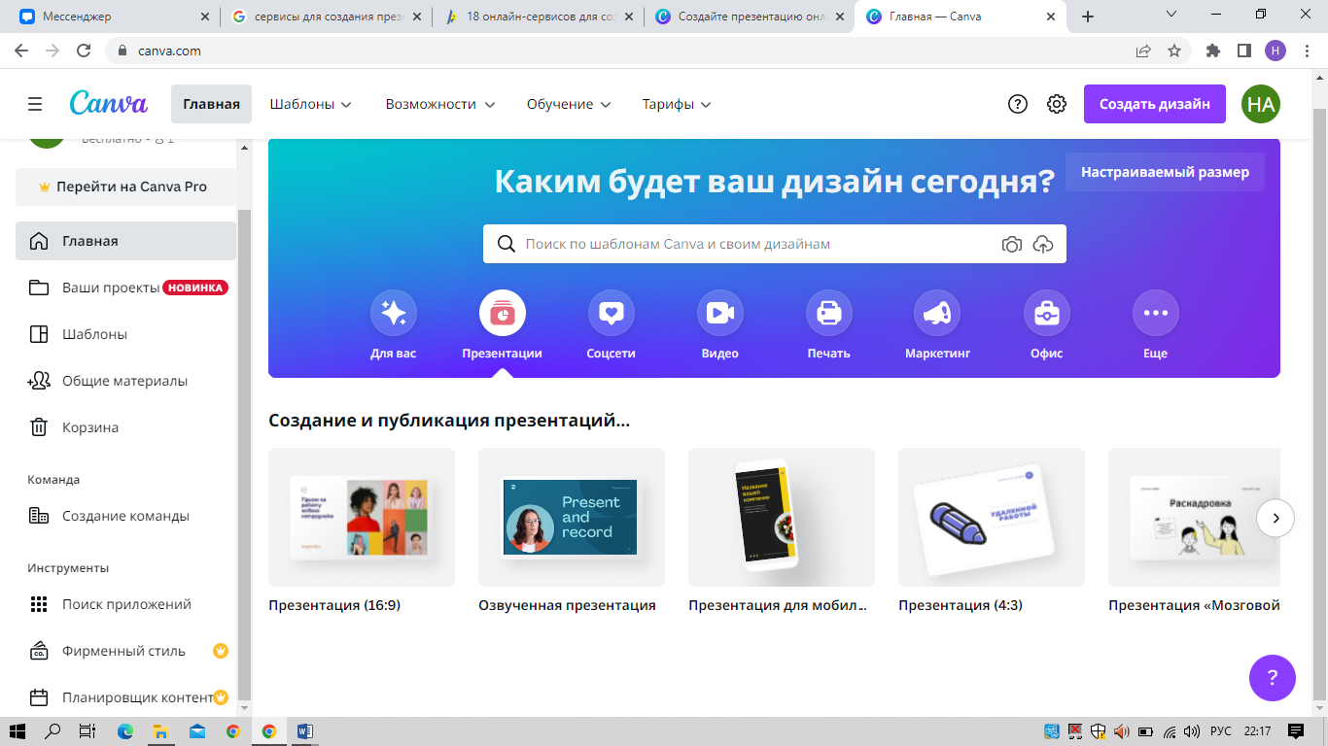Open the Chrome profile H avatar
This screenshot has height=746, width=1328.
1275,51
